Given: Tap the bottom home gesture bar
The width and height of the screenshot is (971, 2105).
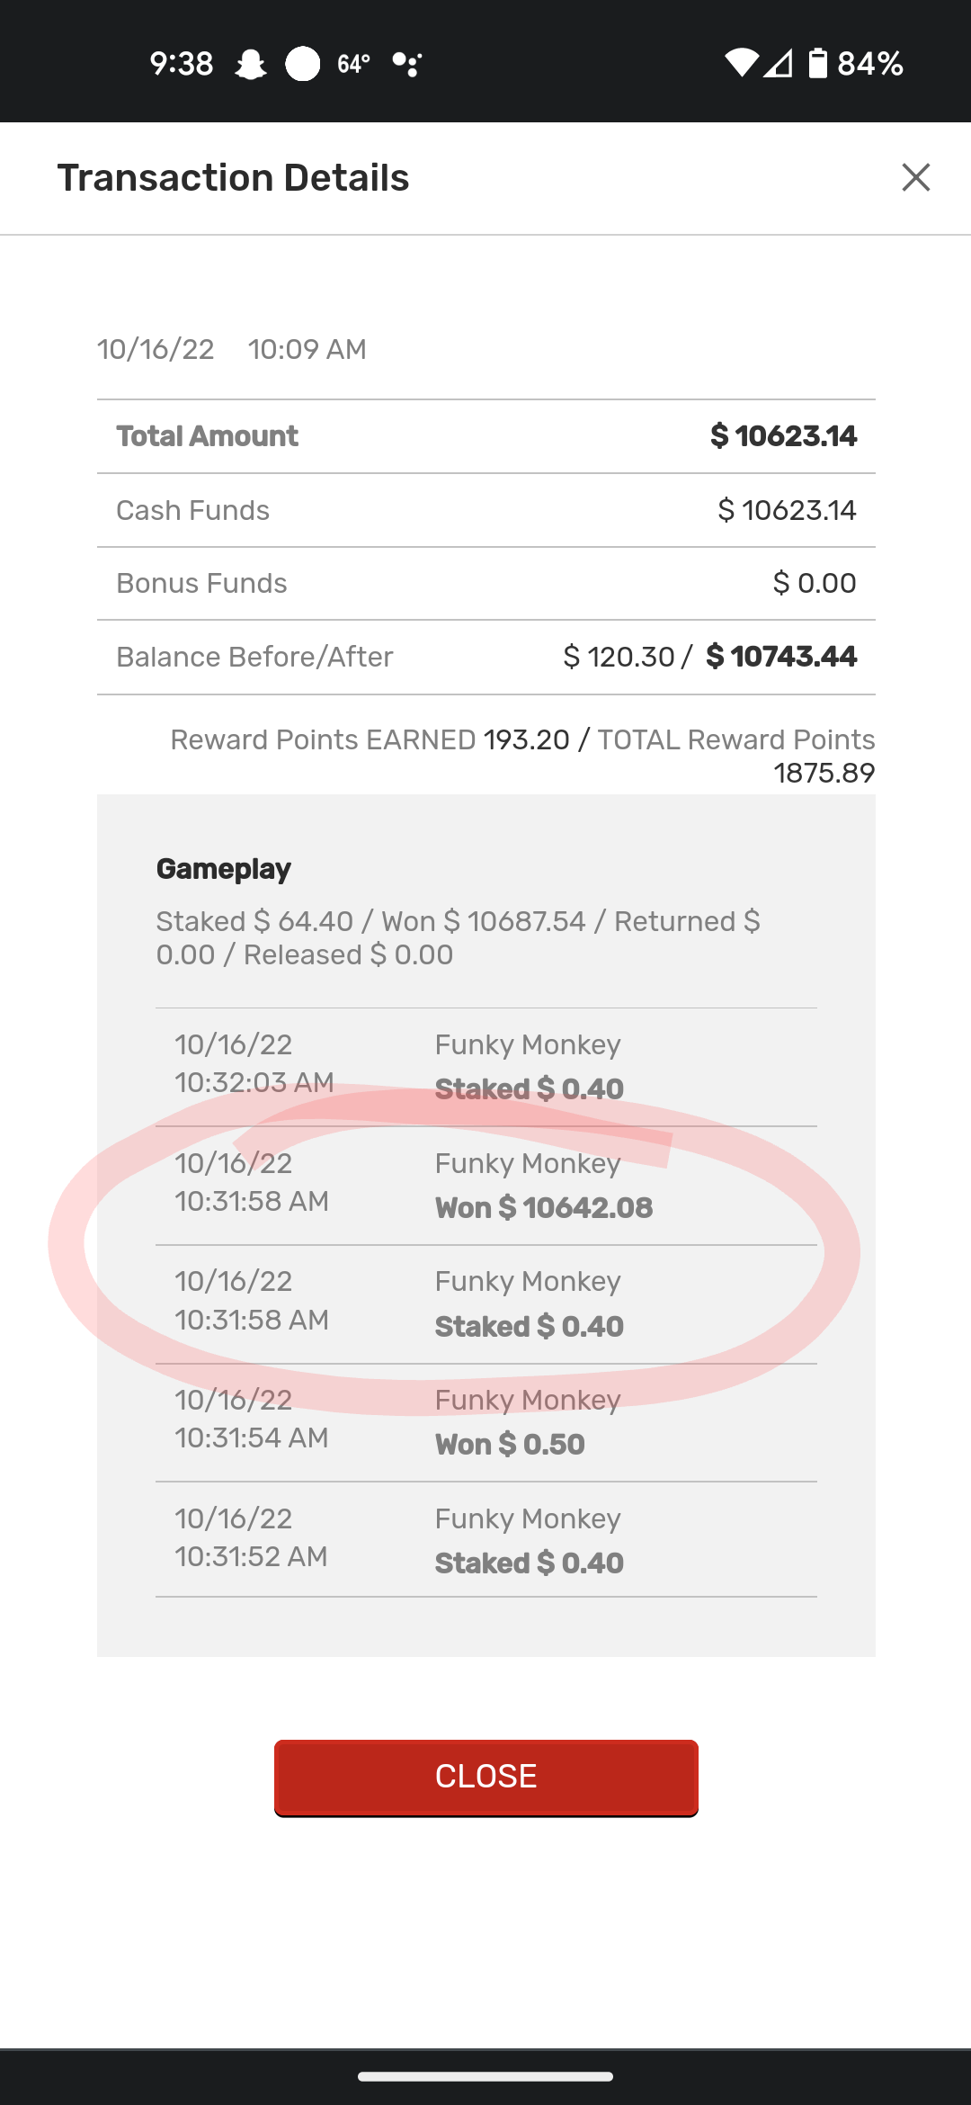Looking at the screenshot, I should 485,2076.
